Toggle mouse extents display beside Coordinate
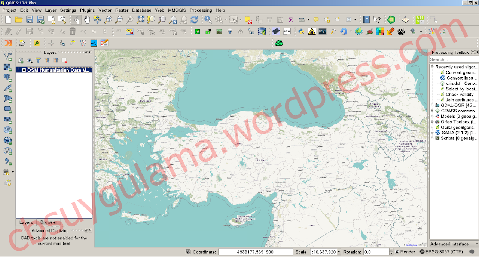Image resolution: width=479 pixels, height=257 pixels. pyautogui.click(x=188, y=252)
